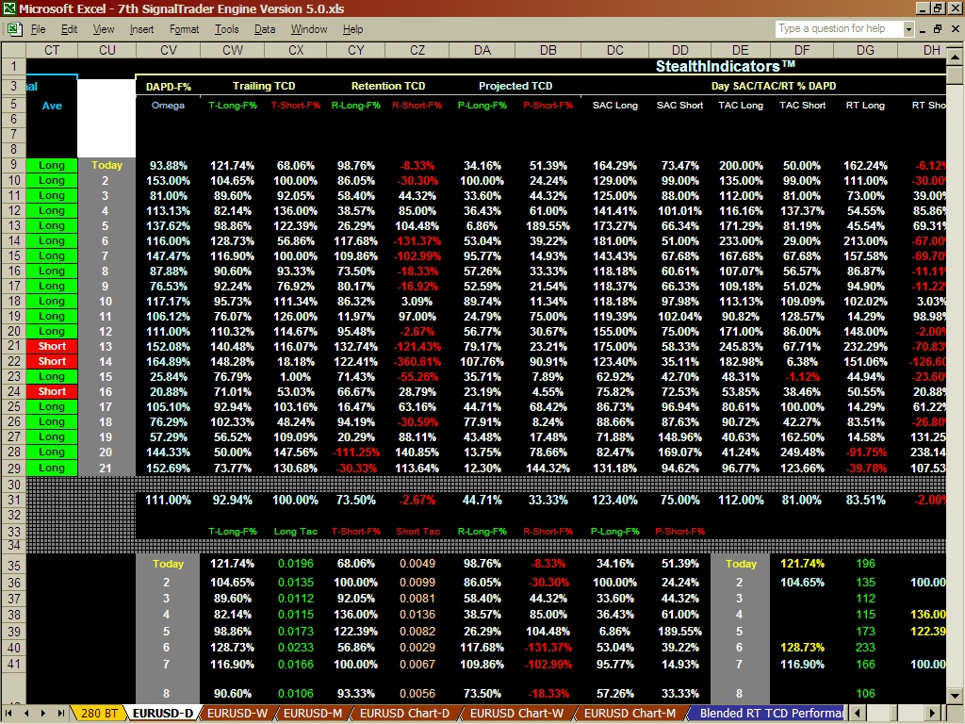Open the Format menu
Image resolution: width=965 pixels, height=724 pixels.
(x=184, y=29)
